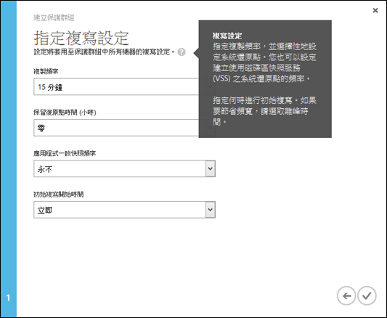Screen dimensions: 387x318
Task: Close the 建立保護群組 wizard dialog
Action: point(375,10)
